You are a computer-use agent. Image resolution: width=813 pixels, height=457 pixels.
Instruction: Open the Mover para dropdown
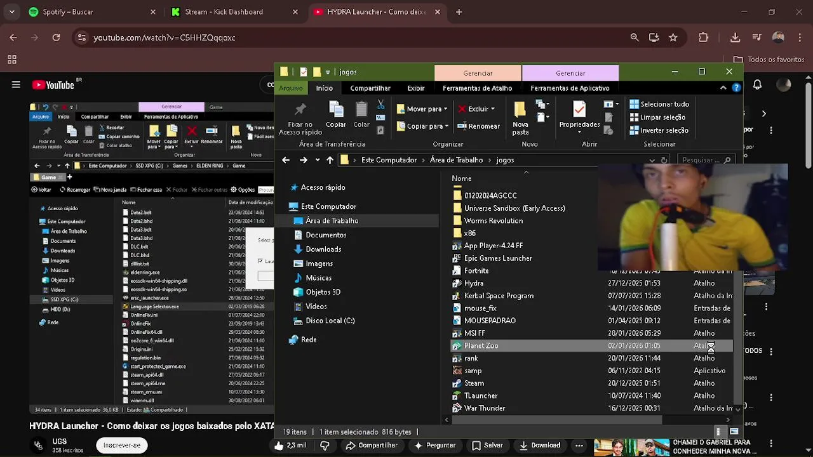tap(422, 109)
